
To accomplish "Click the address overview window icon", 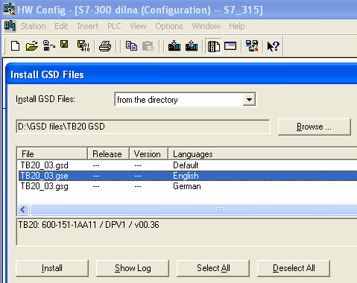I will point(230,46).
